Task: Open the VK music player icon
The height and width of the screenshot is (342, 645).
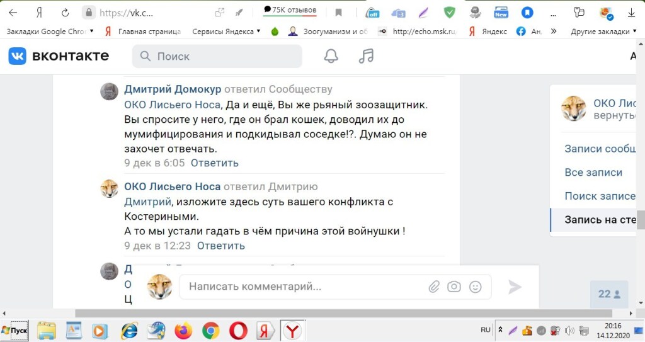Action: click(x=366, y=56)
